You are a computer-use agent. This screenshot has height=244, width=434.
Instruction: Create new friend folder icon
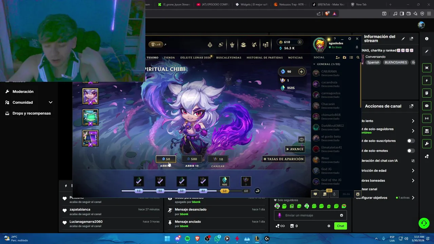(344, 58)
